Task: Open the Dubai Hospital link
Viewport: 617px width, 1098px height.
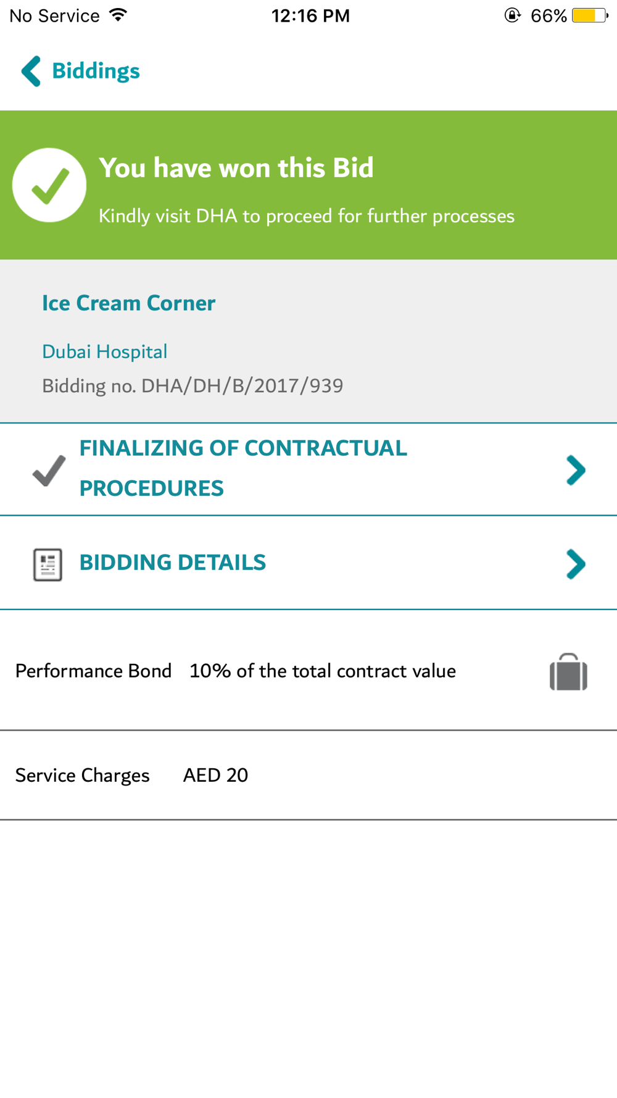Action: click(x=104, y=351)
